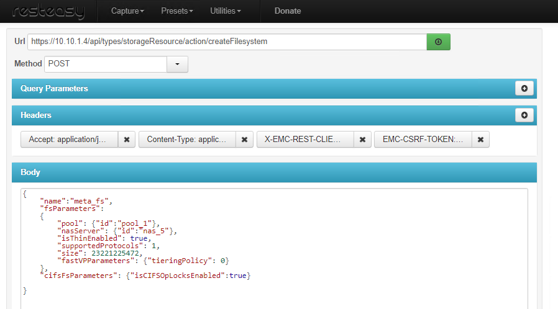Viewport: 558px width, 309px height.
Task: Click in the Url input field
Action: click(x=227, y=42)
